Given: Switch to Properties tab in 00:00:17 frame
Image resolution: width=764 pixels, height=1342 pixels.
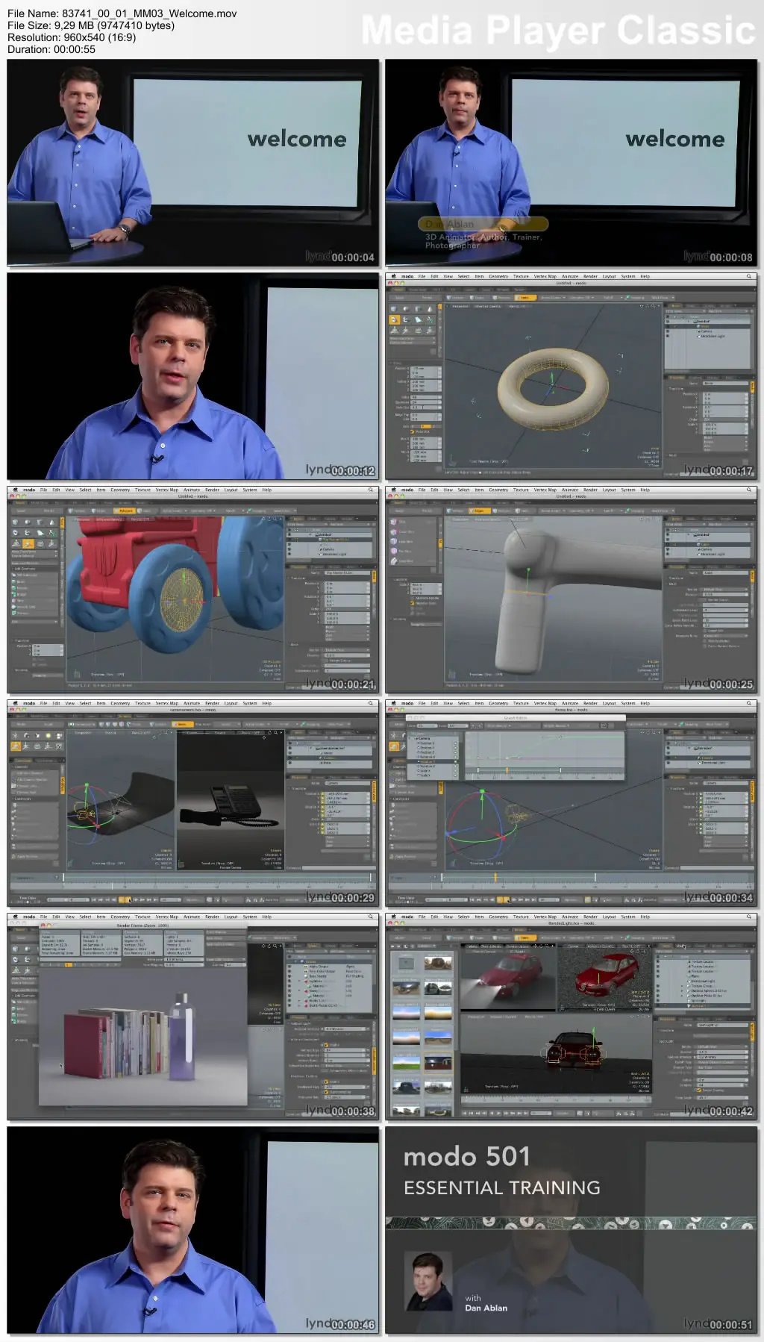Looking at the screenshot, I should (676, 378).
